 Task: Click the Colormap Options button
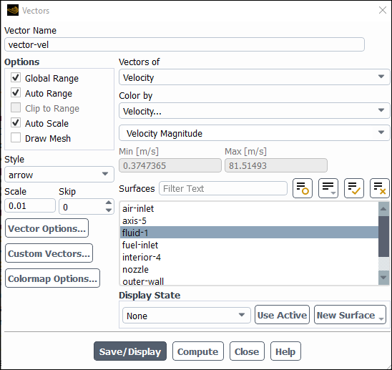tap(52, 278)
